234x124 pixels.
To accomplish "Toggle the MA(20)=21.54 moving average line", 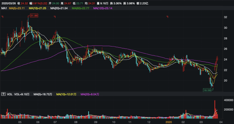I will click(61, 9).
